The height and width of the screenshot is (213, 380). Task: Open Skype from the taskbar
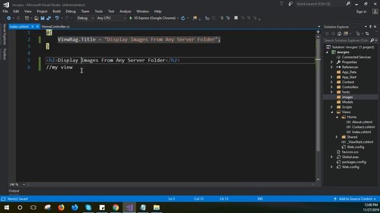point(88,208)
